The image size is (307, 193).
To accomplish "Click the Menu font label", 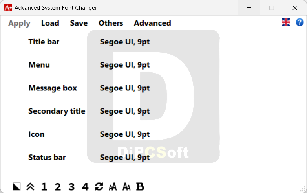I will point(39,65).
